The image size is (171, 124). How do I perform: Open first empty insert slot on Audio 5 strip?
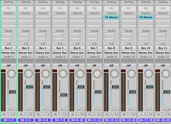[x=43, y=17]
